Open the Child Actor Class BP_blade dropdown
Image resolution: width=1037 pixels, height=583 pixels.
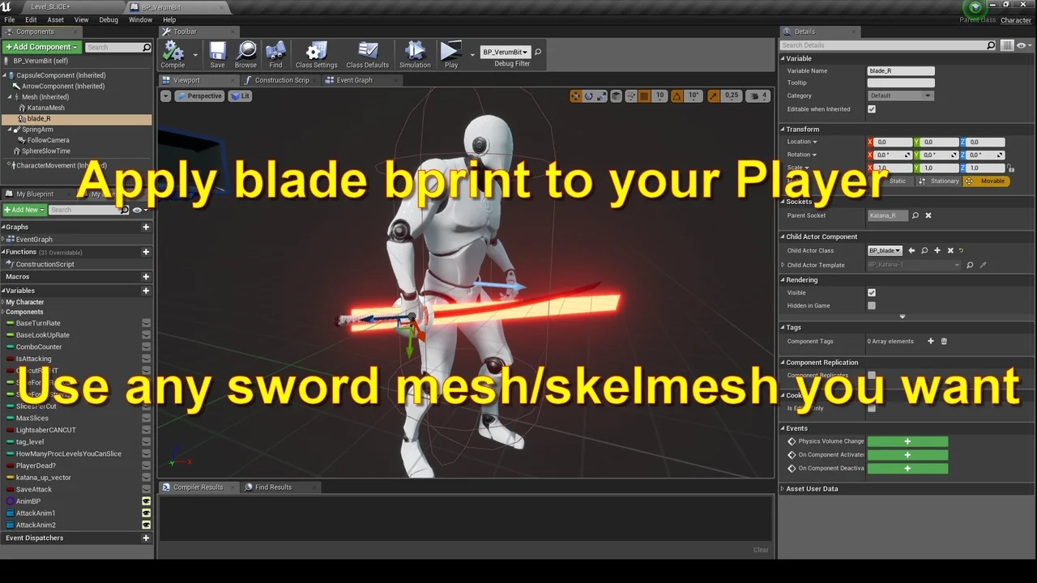point(884,250)
